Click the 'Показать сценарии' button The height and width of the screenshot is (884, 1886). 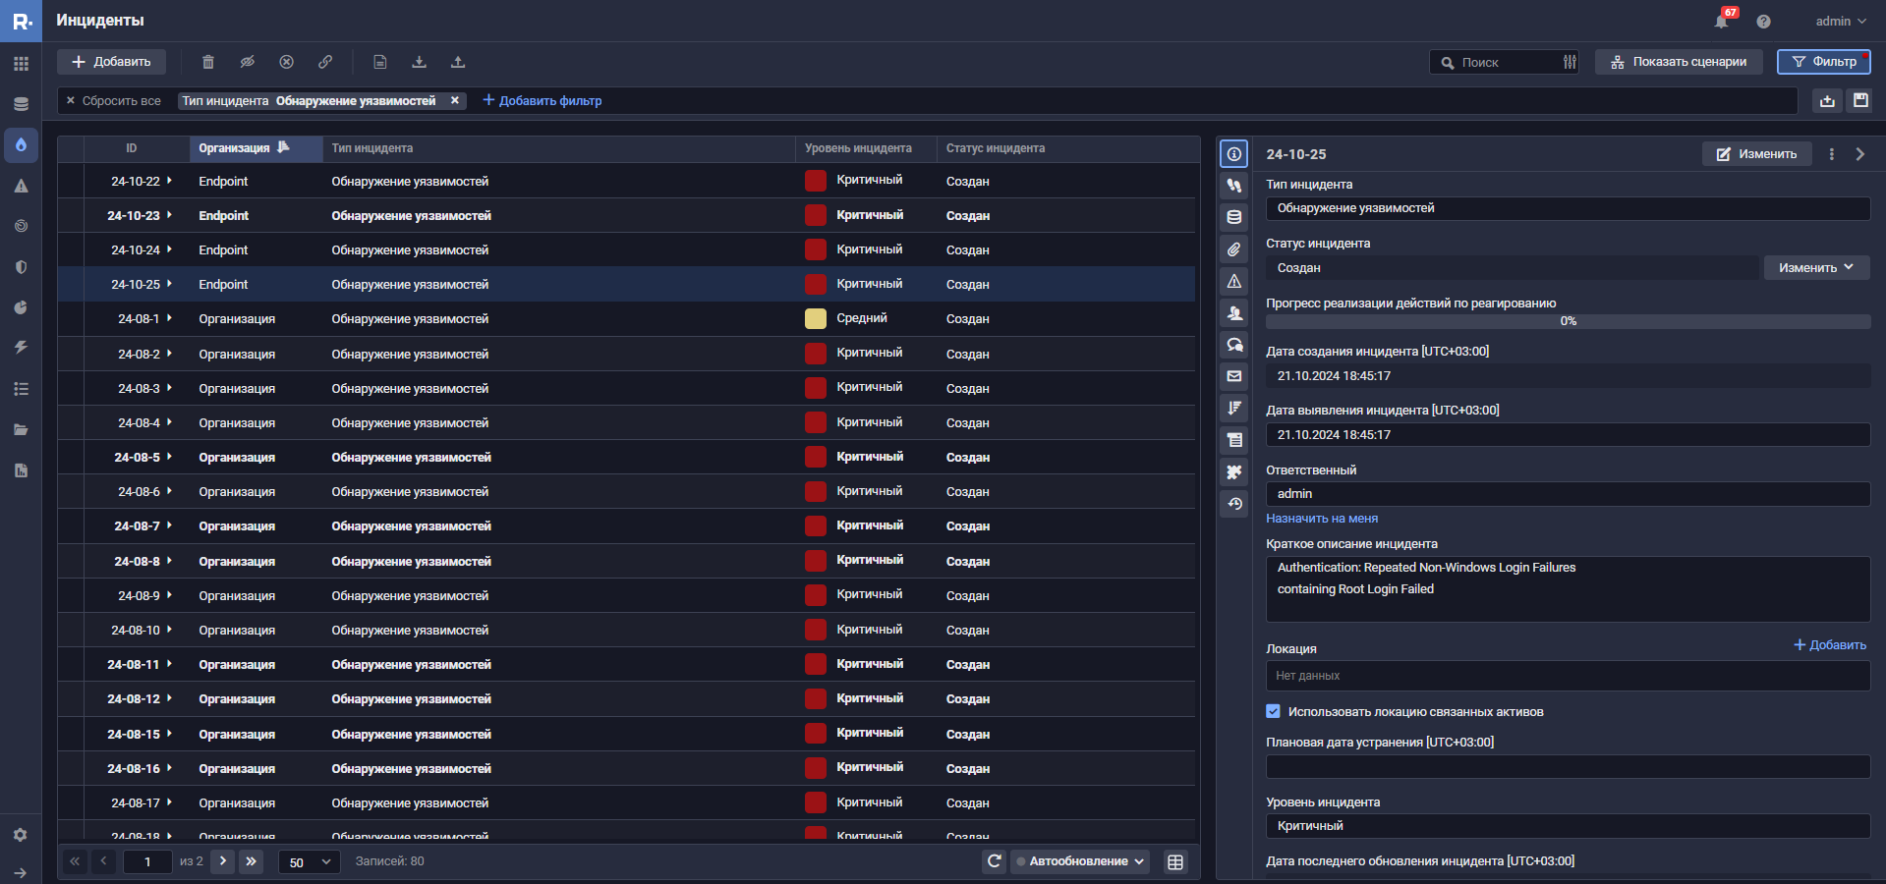1679,62
